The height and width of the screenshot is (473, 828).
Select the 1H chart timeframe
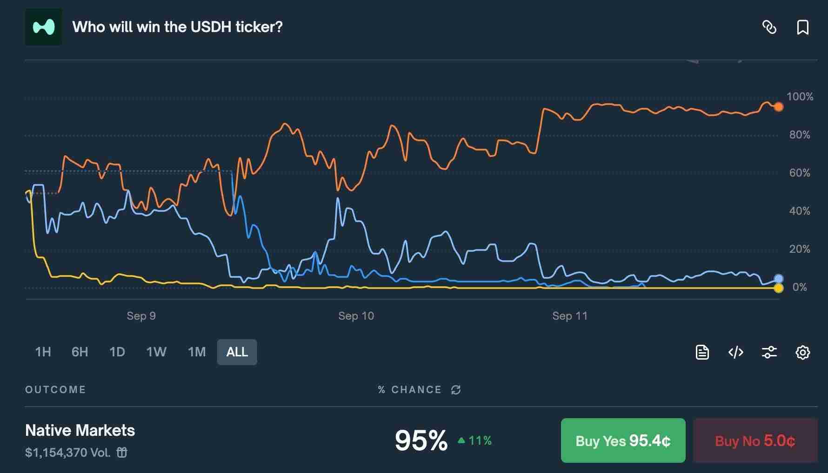coord(43,352)
